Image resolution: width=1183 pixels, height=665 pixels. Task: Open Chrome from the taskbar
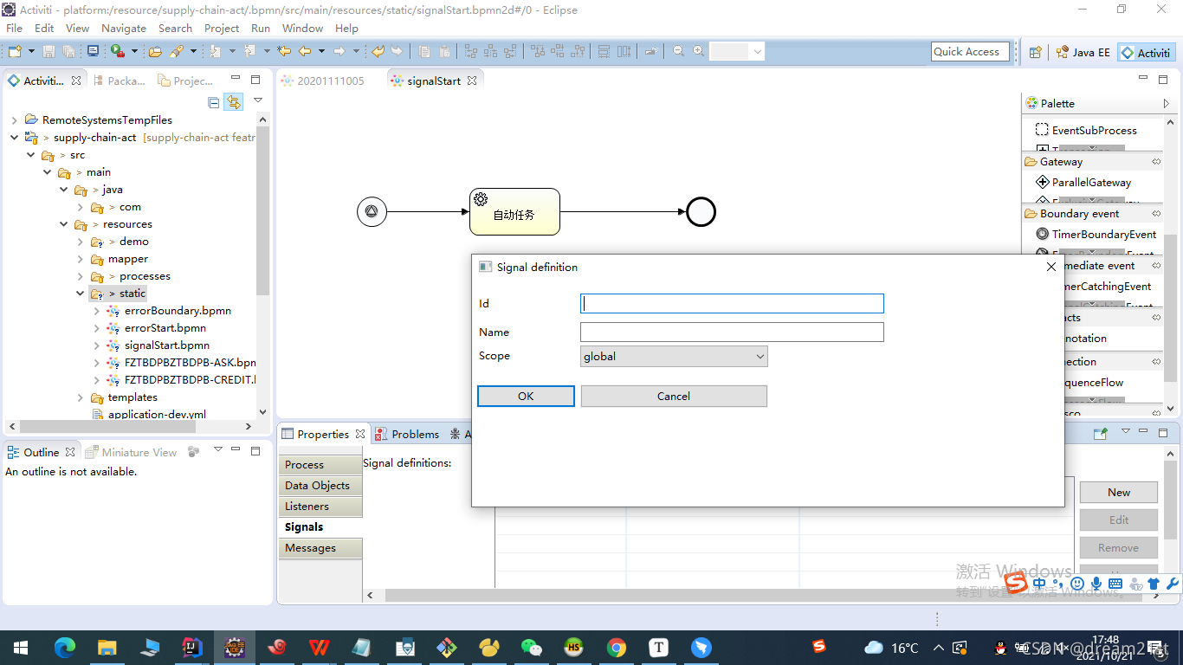(617, 647)
